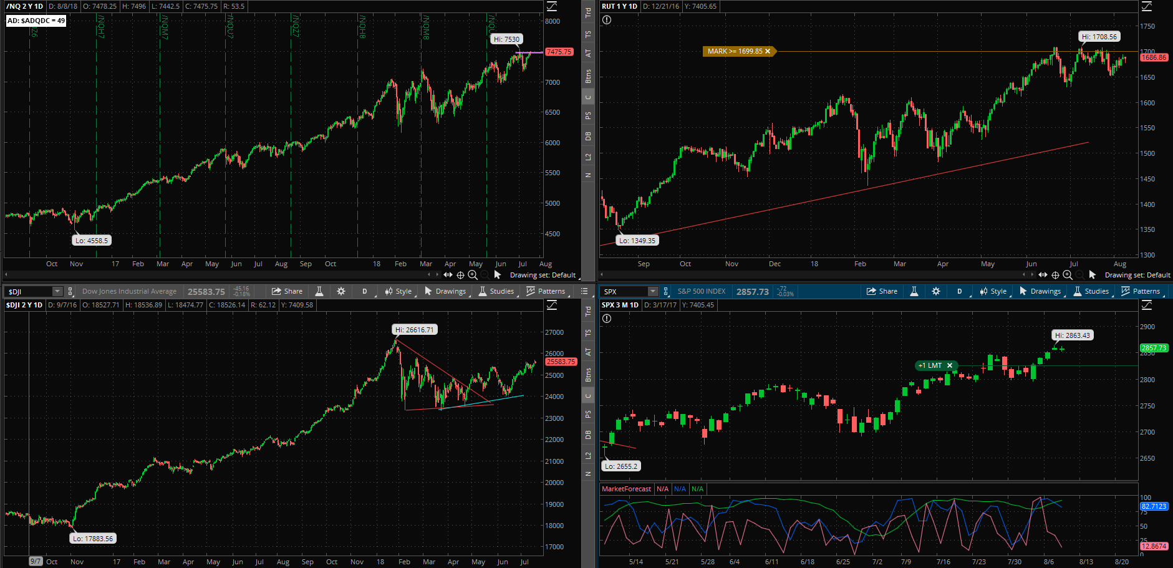Open the Patterns menu in $DJI toolbar

pyautogui.click(x=546, y=291)
